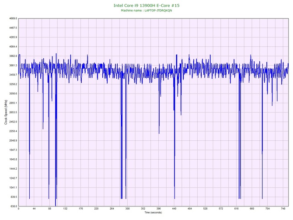This screenshot has height=220, width=293.
Task: Click the 264 second tick on time axis
Action: [x=112, y=209]
